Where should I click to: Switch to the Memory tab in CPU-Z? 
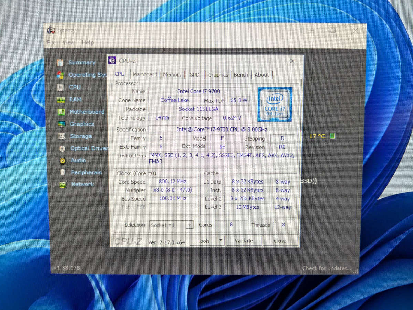pos(172,75)
